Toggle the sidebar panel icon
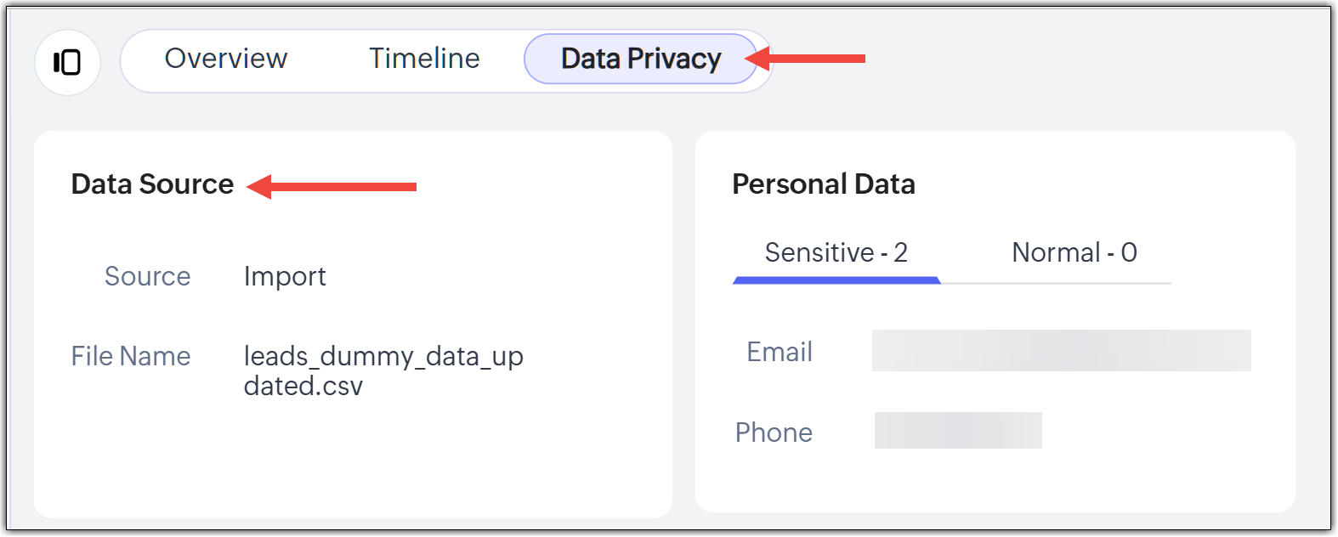 pyautogui.click(x=67, y=62)
